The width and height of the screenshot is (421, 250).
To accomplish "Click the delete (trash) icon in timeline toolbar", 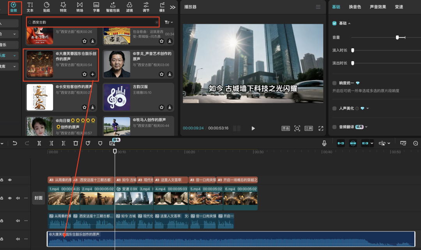I will tap(76, 143).
